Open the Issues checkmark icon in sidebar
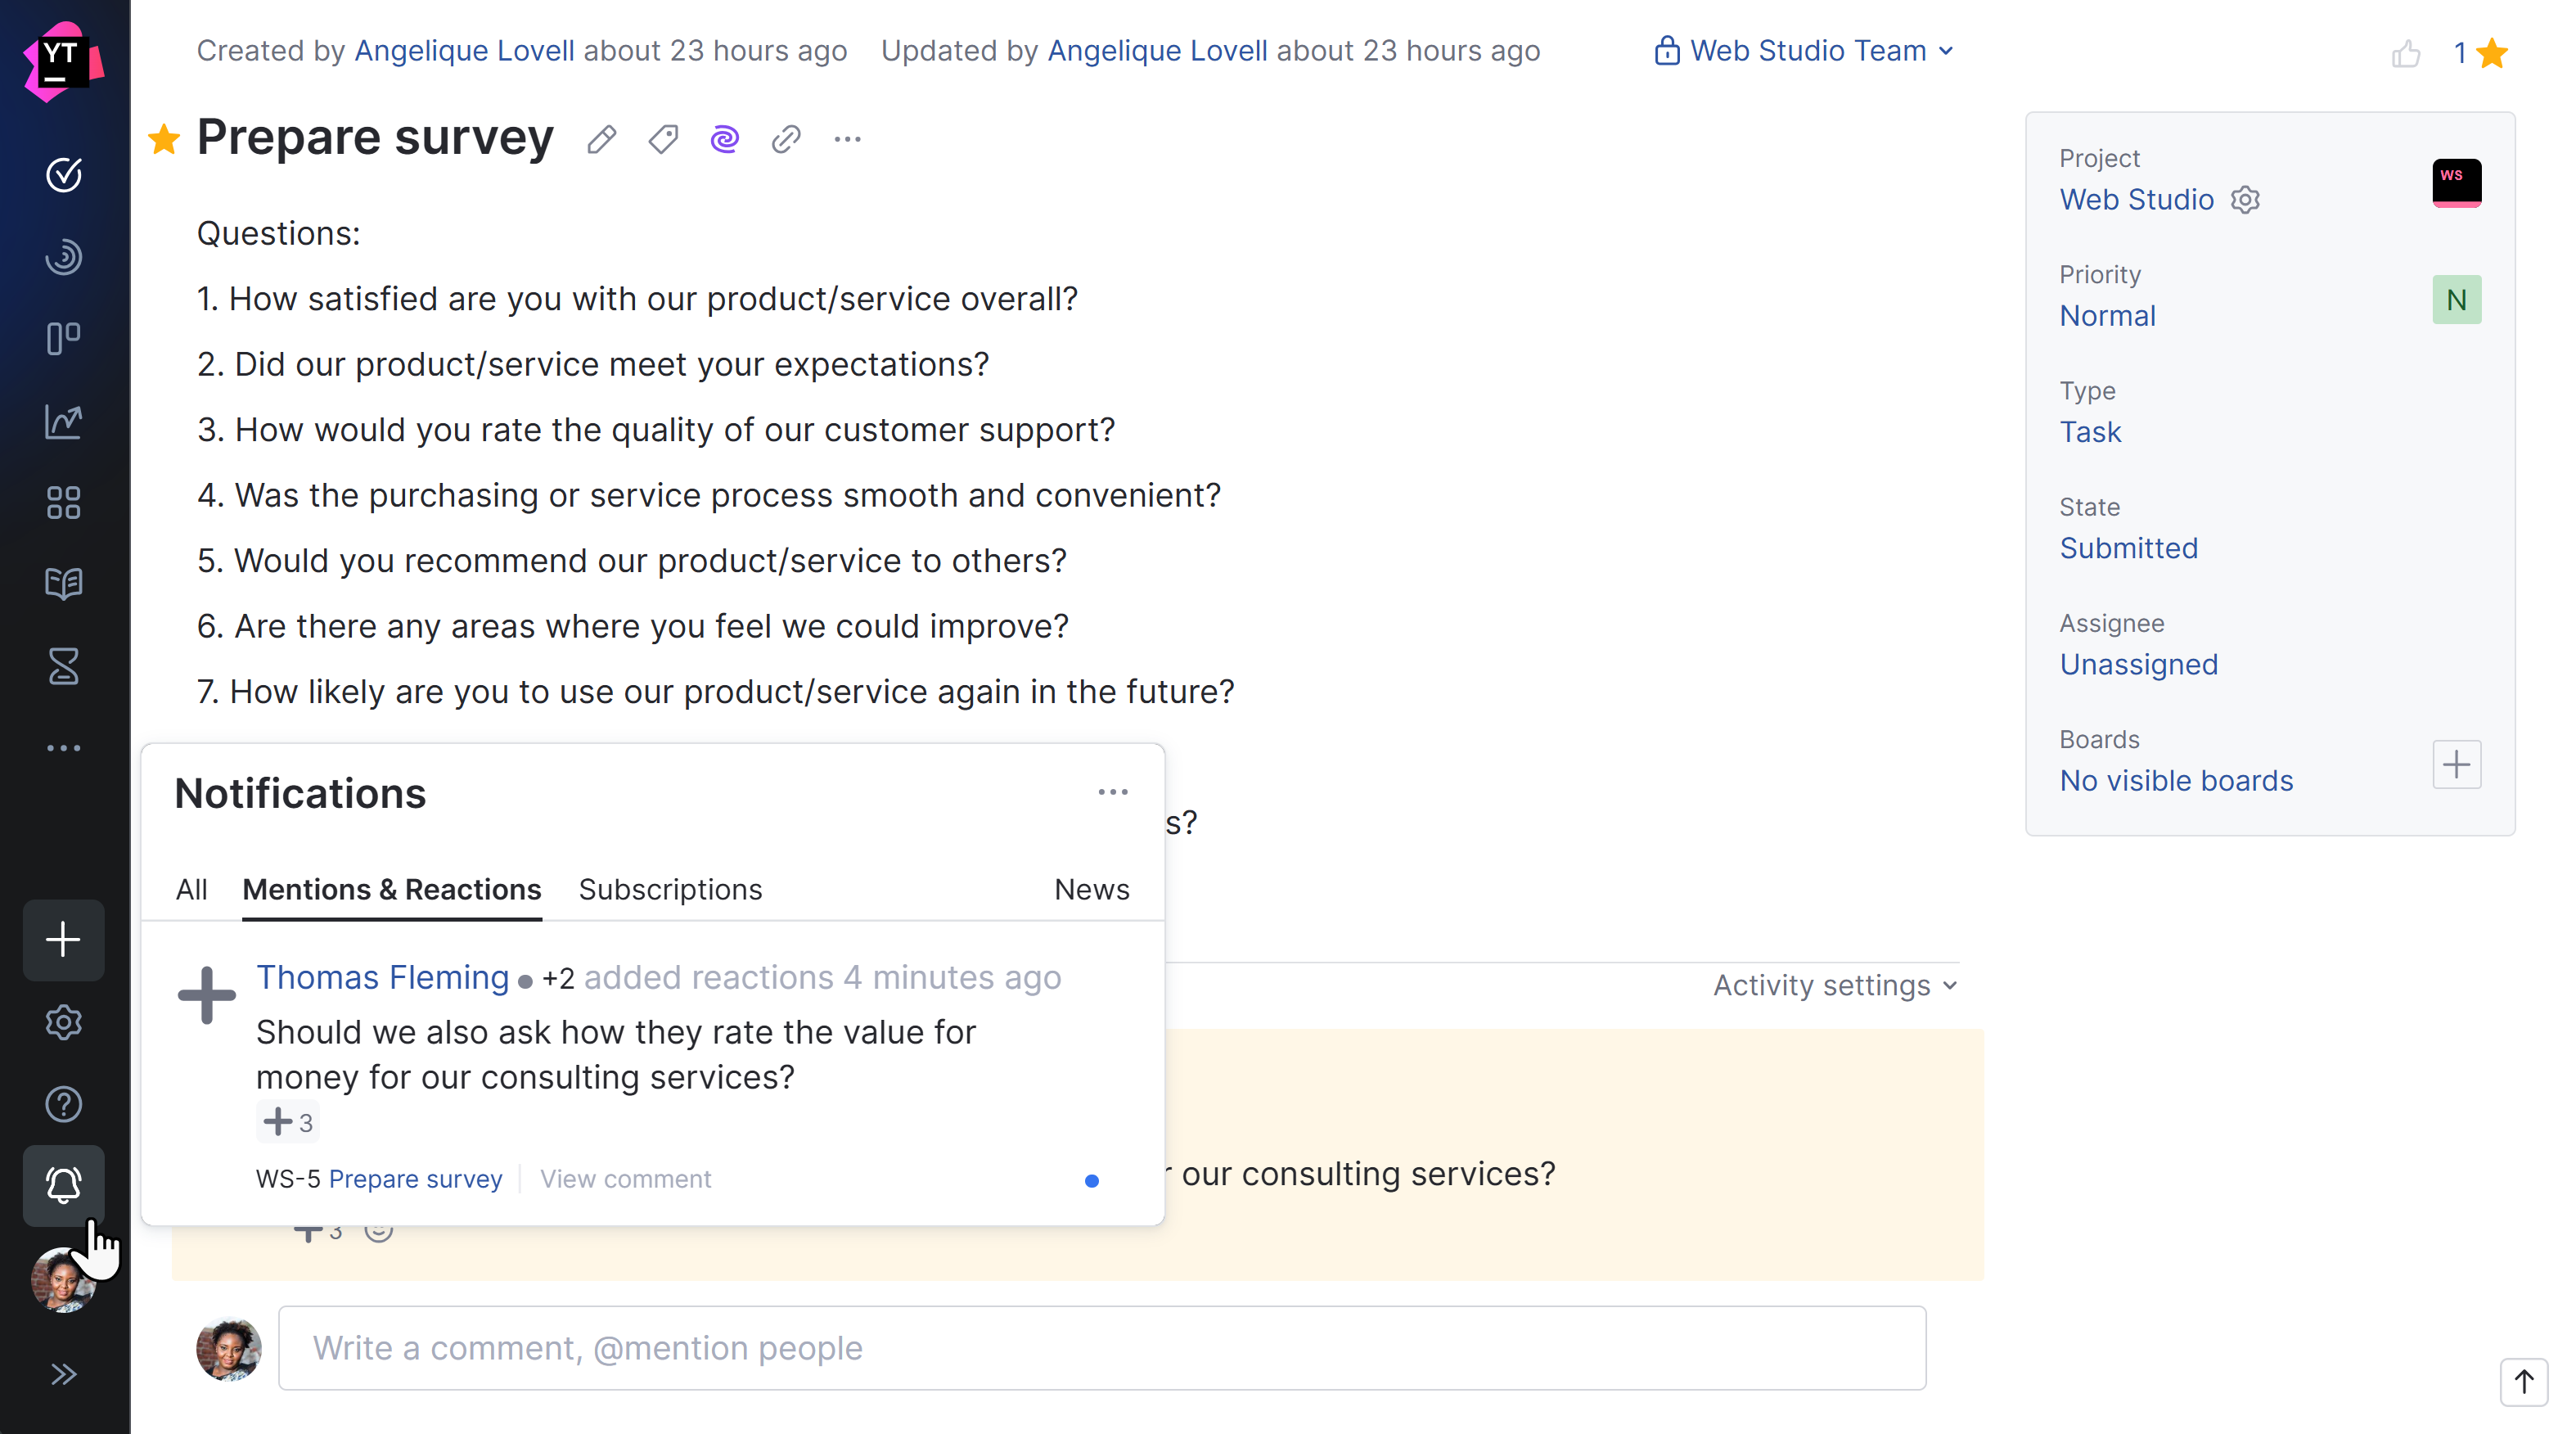Image resolution: width=2576 pixels, height=1434 pixels. pyautogui.click(x=64, y=175)
